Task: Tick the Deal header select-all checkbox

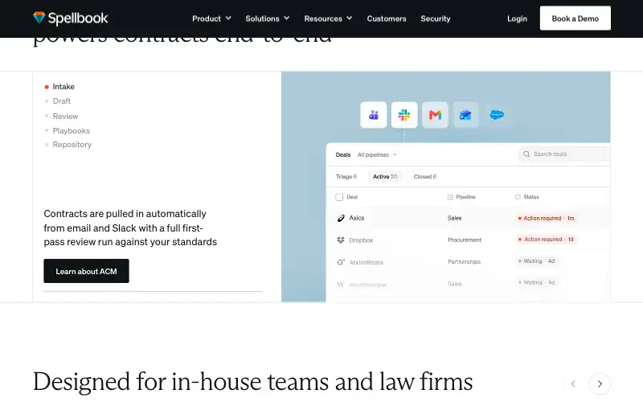Action: [x=339, y=197]
